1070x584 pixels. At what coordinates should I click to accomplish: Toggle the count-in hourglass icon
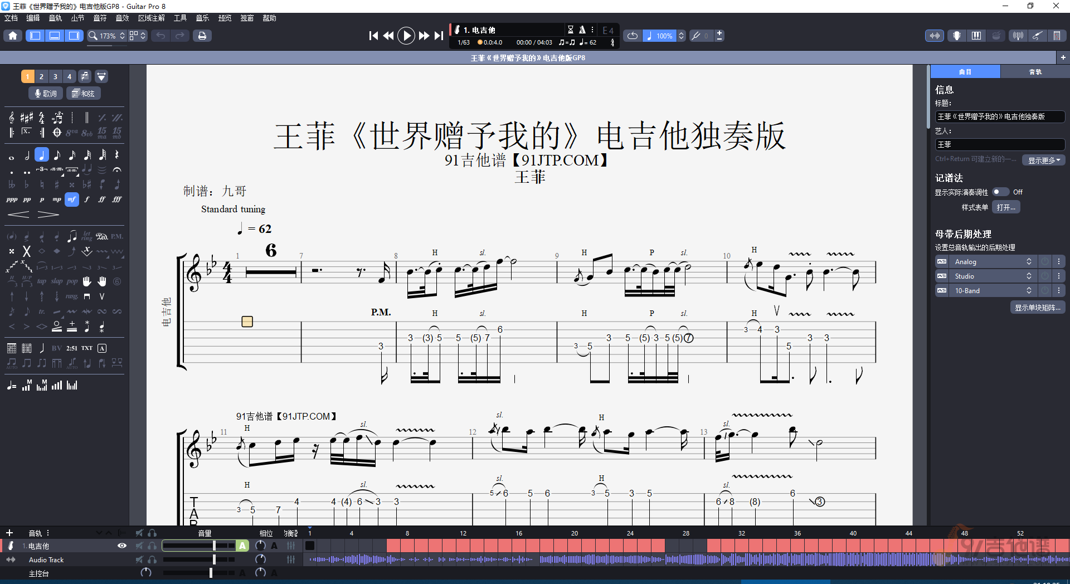click(571, 30)
